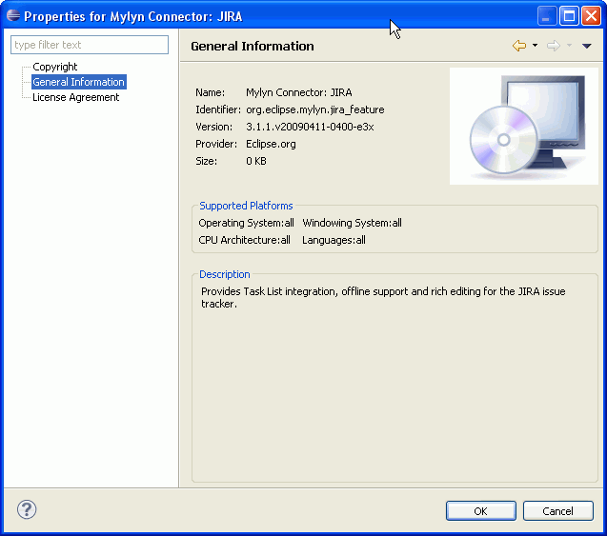The image size is (607, 536).
Task: Select General Information in the tree
Action: coord(78,82)
